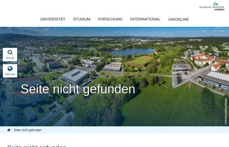The width and height of the screenshot is (229, 147).
Task: Open the Forschung menu
Action: (110, 19)
